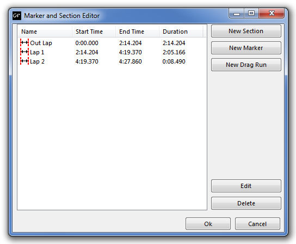Click the Lap 1 section icon
Viewport: 296px width, 244px height.
pos(24,52)
